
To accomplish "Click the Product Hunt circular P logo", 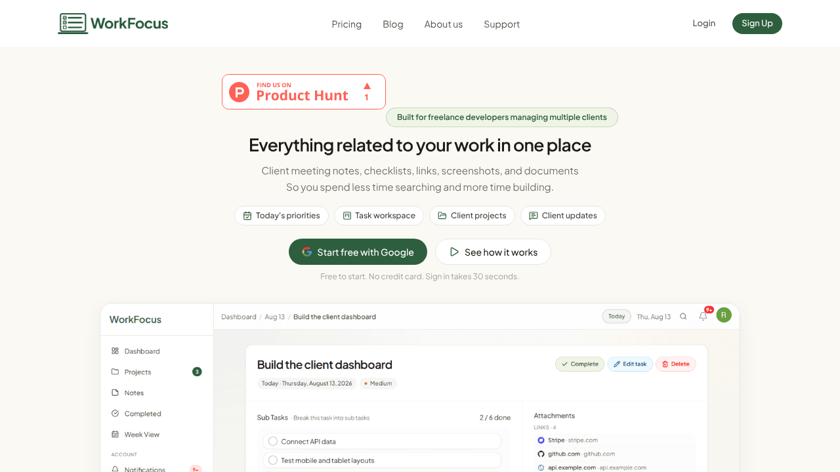I will click(x=239, y=92).
